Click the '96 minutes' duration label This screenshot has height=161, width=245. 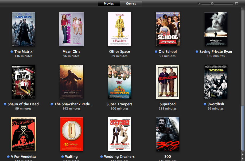71,56
